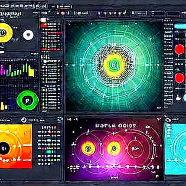Click the circular icon in the orange panel's header
Viewport: 186px width, 186px height.
click(x=24, y=120)
